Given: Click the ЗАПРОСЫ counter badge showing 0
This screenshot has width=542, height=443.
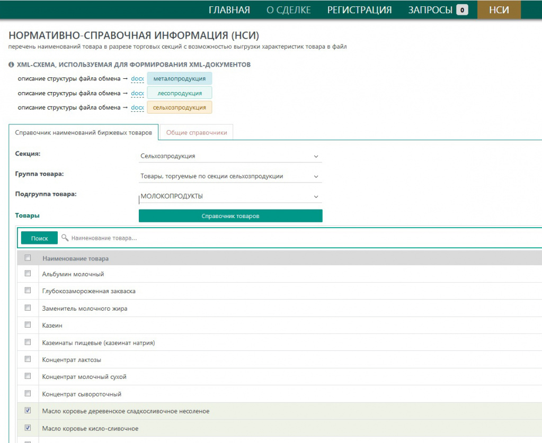Looking at the screenshot, I should [462, 10].
